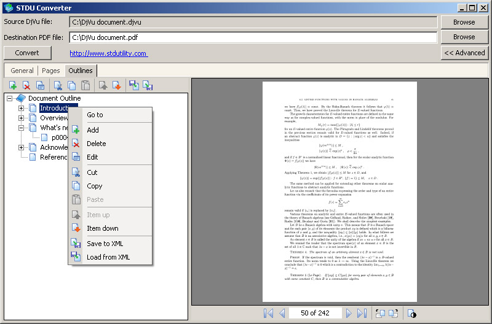This screenshot has width=492, height=324.
Task: Click page icon beside p000 child item
Action: click(x=44, y=137)
